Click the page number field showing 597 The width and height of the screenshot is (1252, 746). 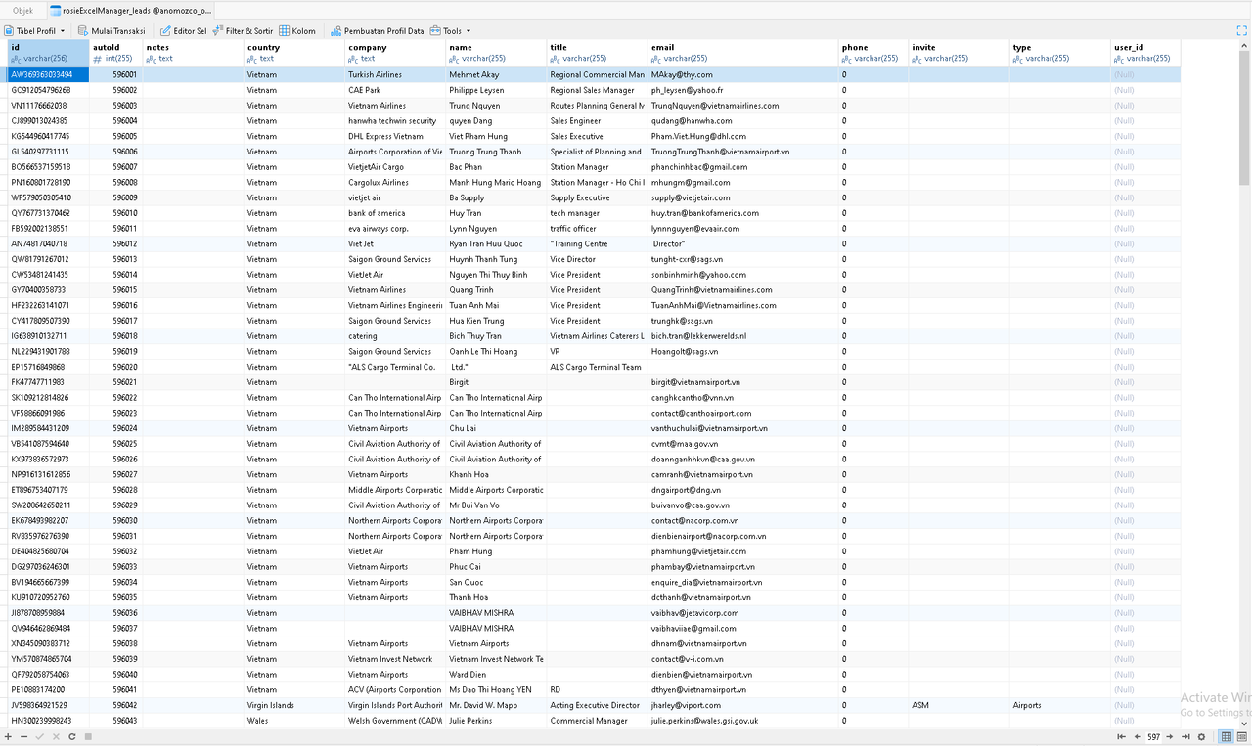click(x=1154, y=736)
